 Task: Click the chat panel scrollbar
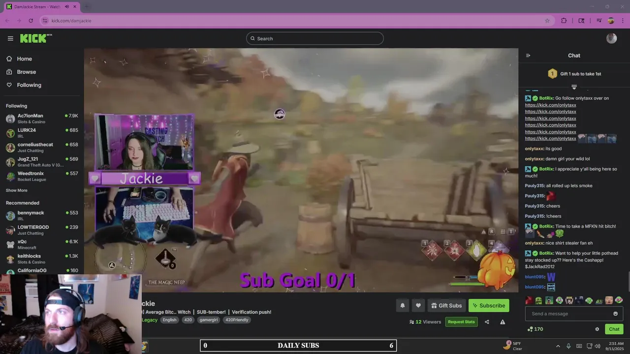click(628, 281)
